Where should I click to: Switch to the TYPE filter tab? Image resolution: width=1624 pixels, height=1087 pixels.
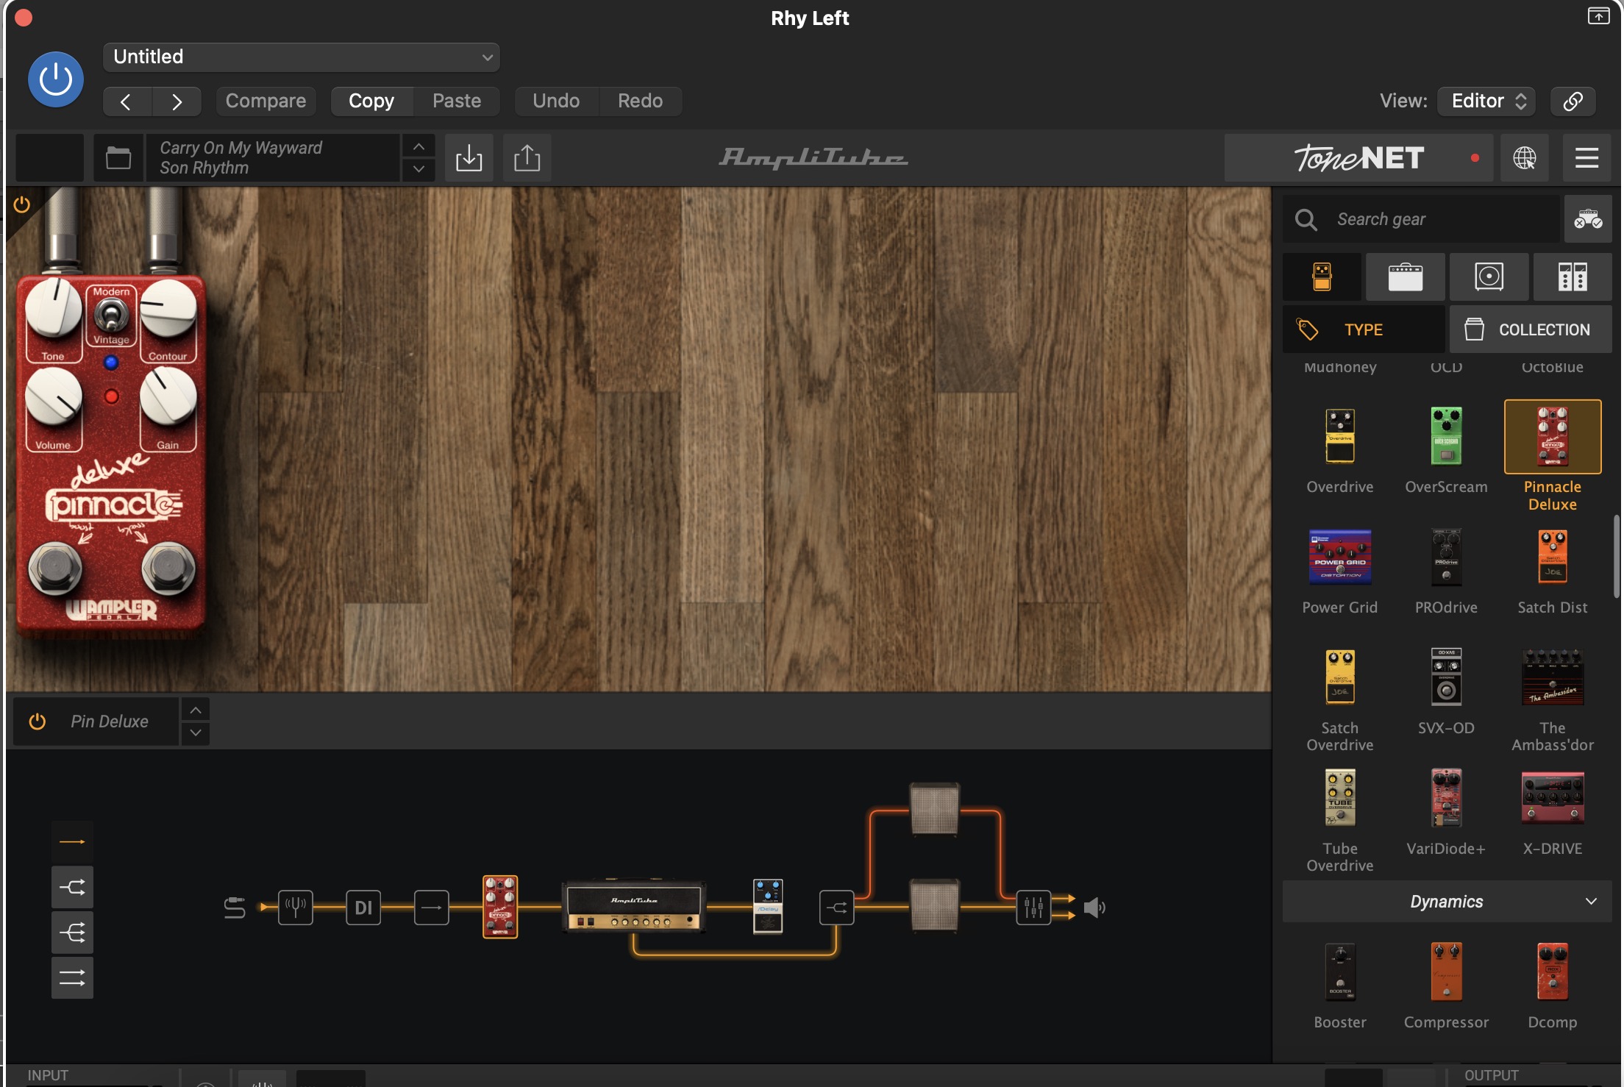(1364, 329)
